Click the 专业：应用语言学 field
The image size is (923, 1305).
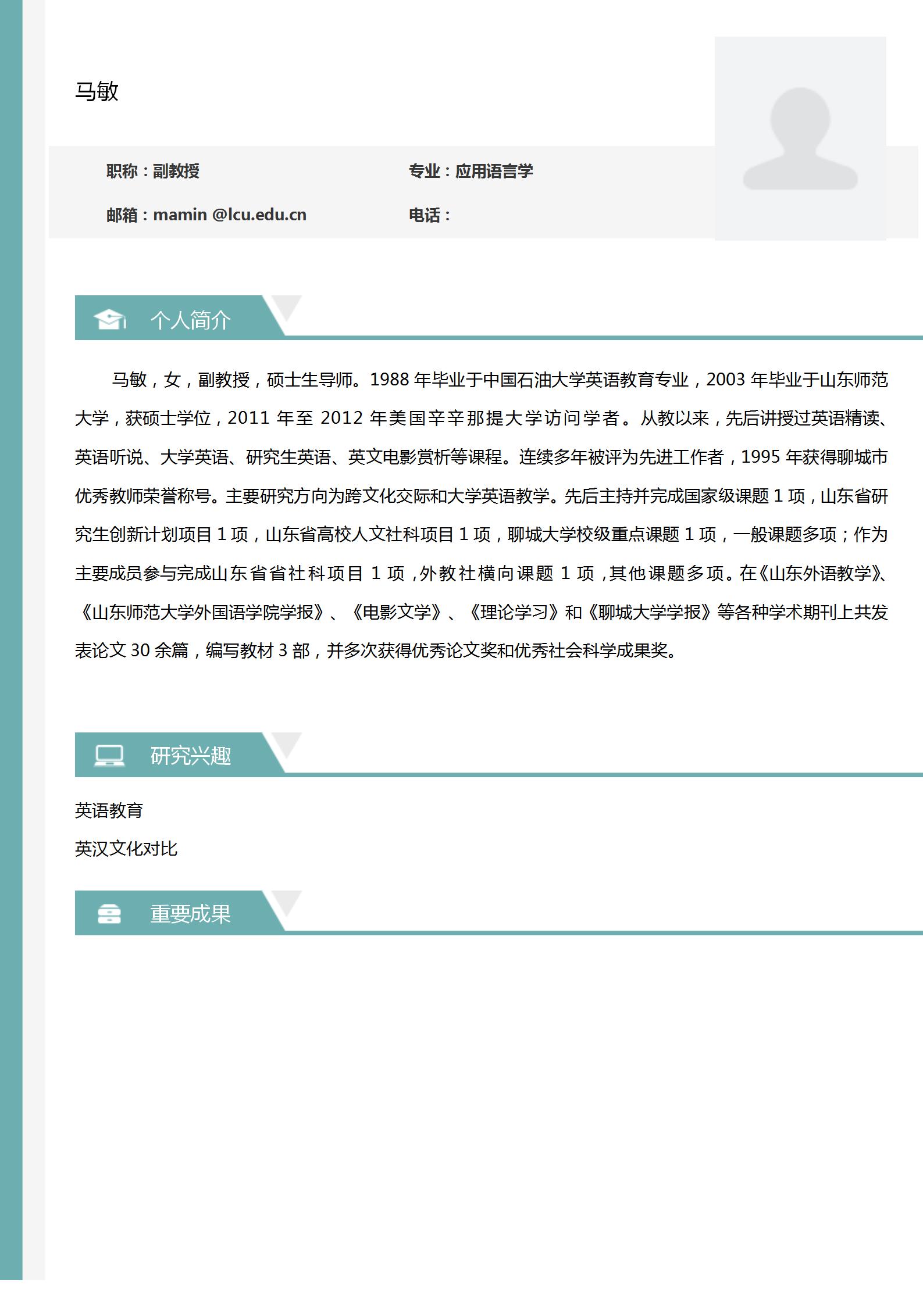[471, 171]
